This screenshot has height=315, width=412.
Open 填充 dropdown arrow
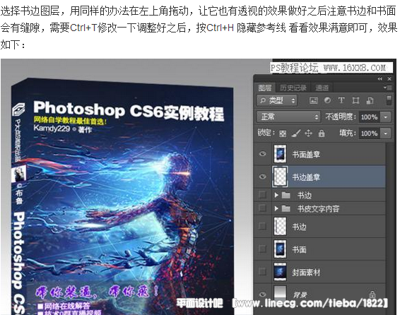(386, 133)
